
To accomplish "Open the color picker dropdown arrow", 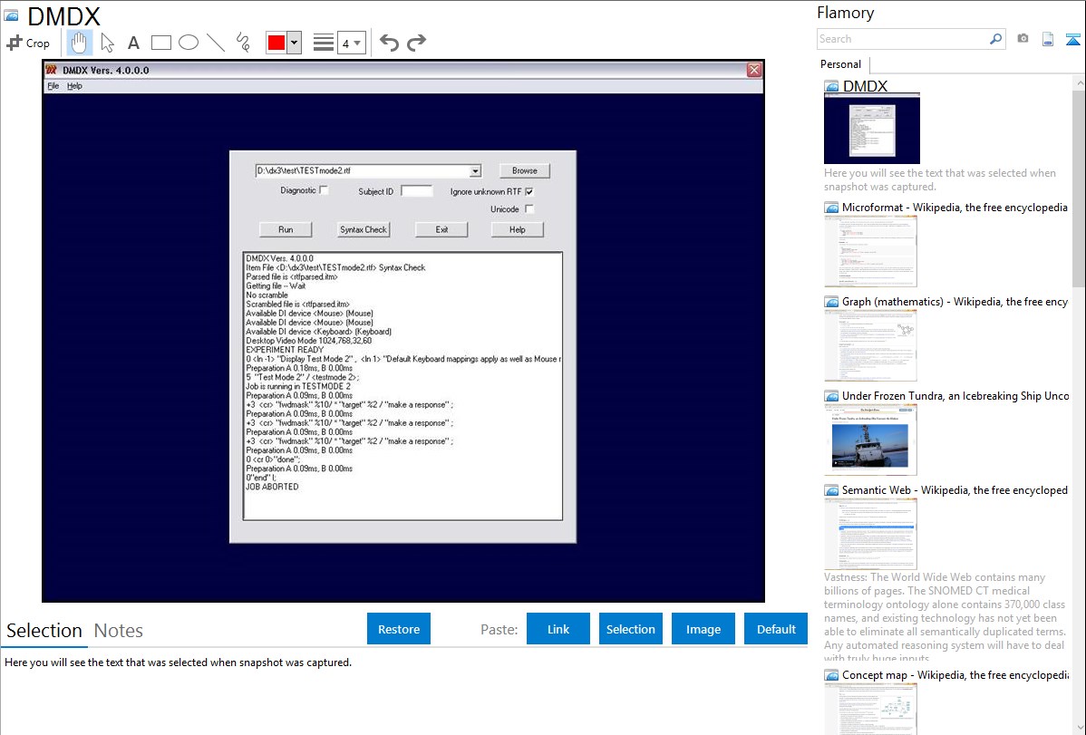I will pyautogui.click(x=294, y=43).
